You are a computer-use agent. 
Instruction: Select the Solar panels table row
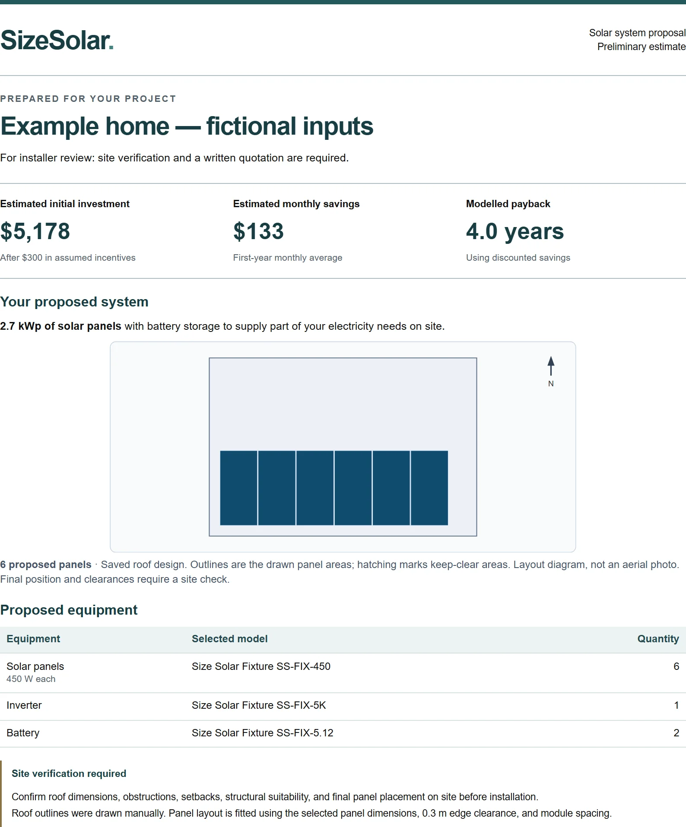[x=343, y=673]
